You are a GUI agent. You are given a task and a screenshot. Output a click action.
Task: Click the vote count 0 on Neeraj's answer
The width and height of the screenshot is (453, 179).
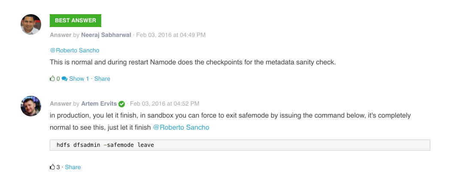click(58, 79)
